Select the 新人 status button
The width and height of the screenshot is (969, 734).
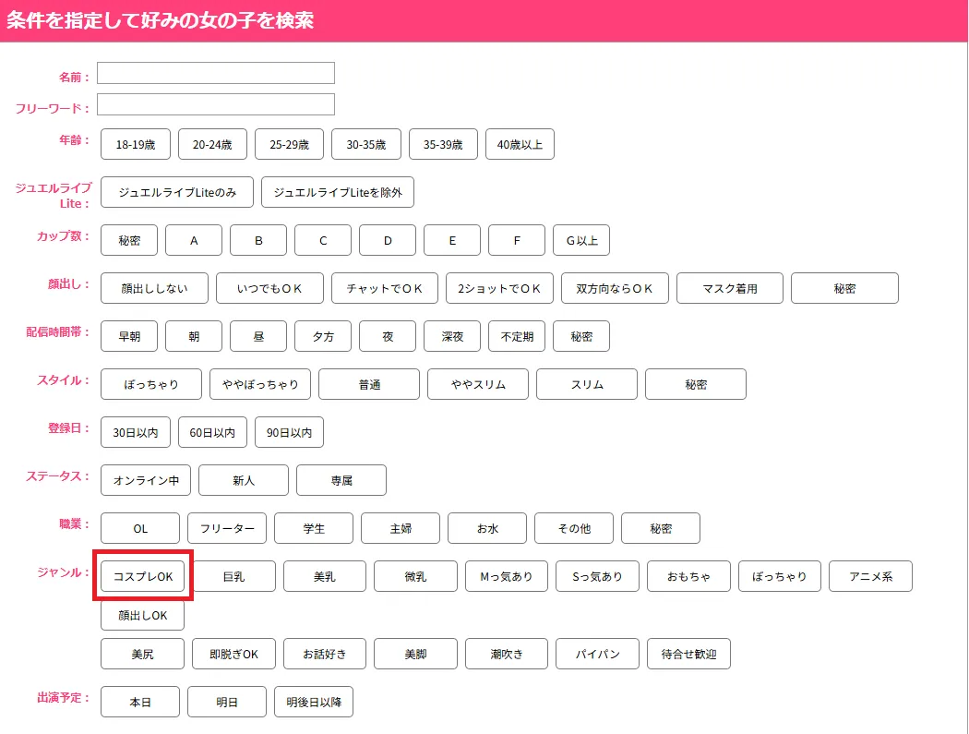click(244, 480)
